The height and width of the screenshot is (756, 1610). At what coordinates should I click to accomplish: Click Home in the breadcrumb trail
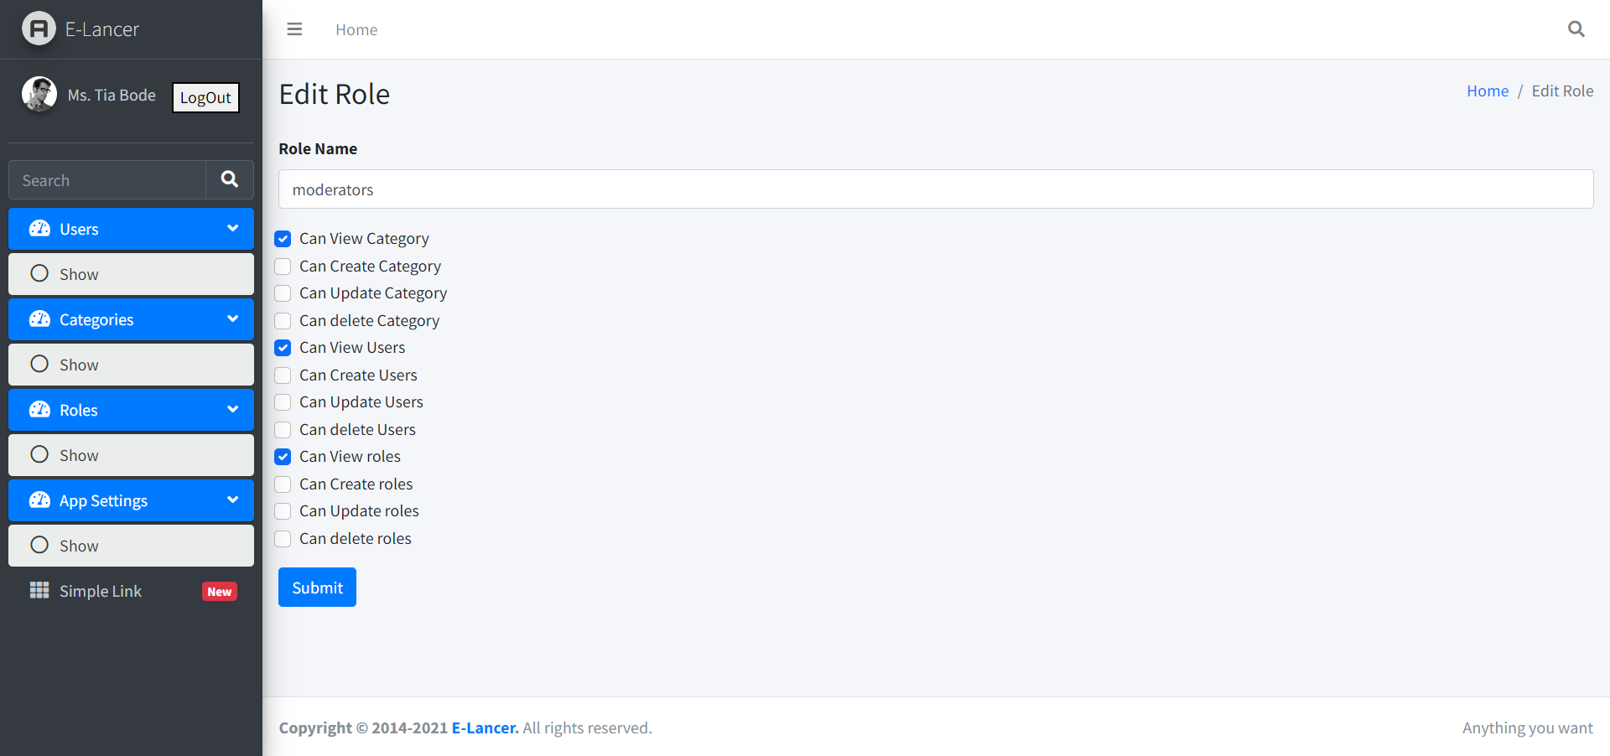click(x=1488, y=91)
